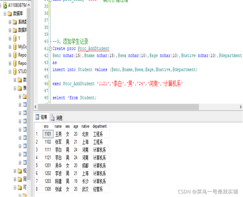Click the MyDa database cylinder icon

pos(15,47)
